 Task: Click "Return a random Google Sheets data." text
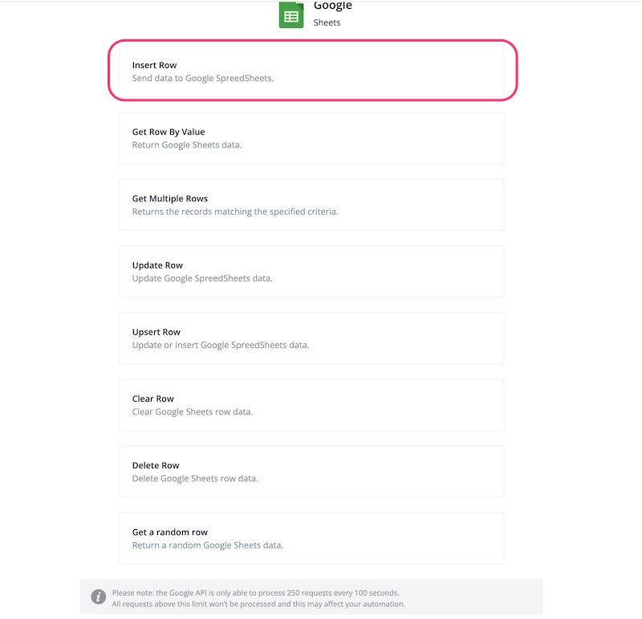tap(208, 545)
